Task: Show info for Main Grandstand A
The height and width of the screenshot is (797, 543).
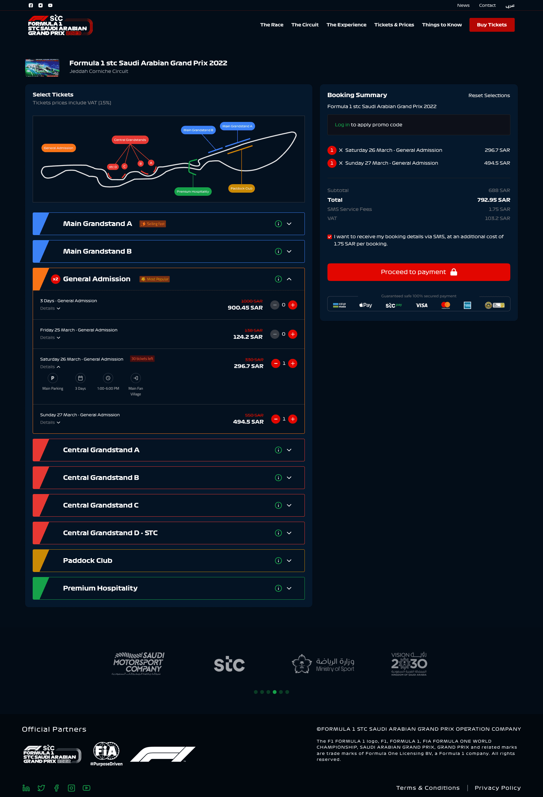Action: [278, 223]
